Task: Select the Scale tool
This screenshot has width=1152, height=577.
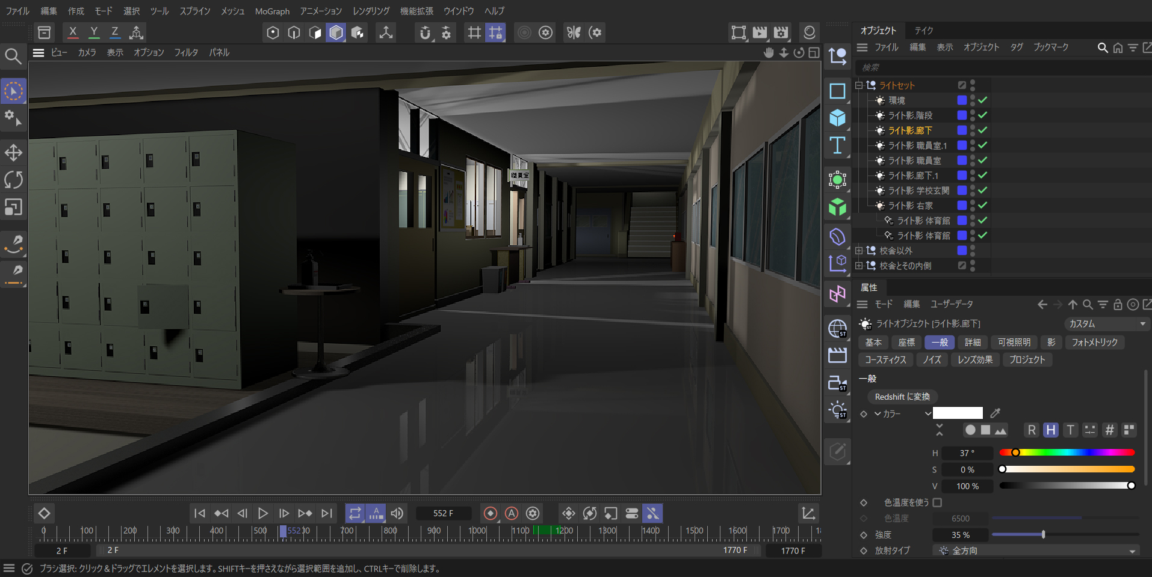Action: 13,207
